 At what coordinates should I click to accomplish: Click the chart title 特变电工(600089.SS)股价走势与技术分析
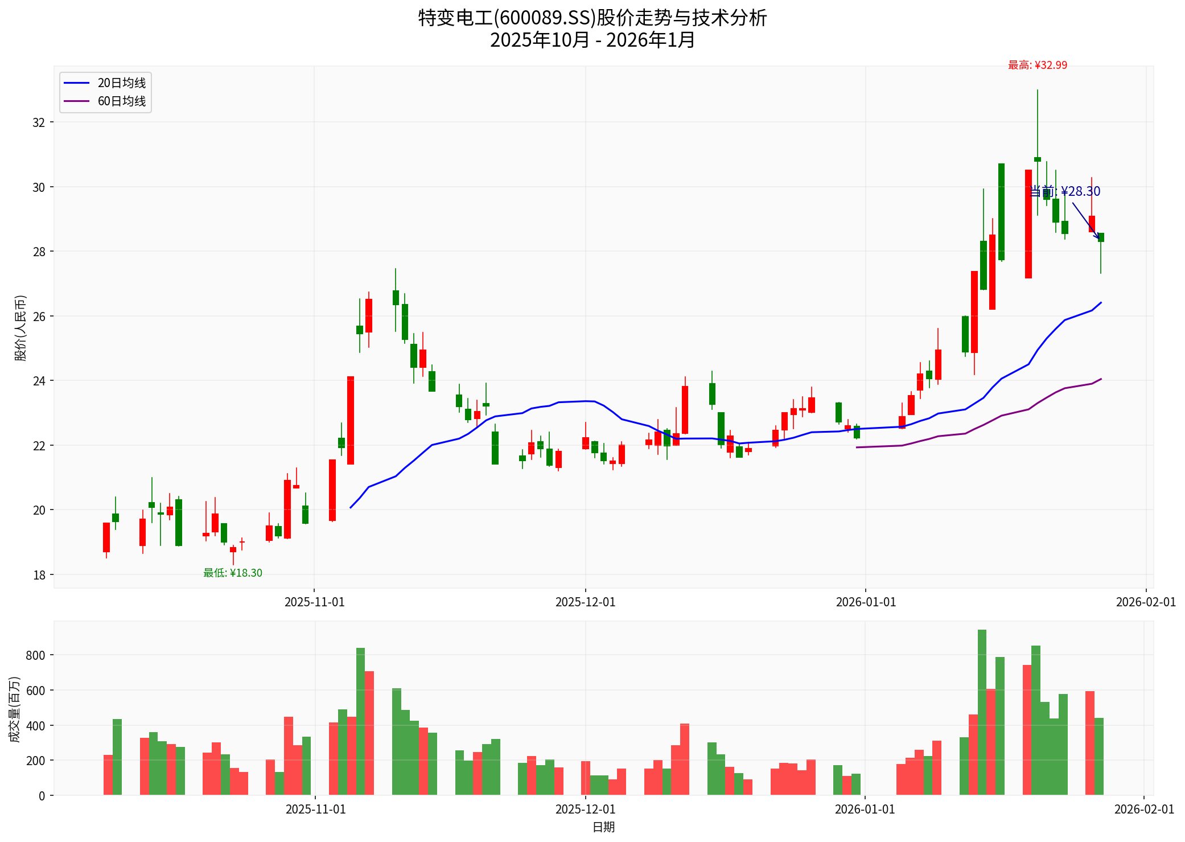pos(592,18)
